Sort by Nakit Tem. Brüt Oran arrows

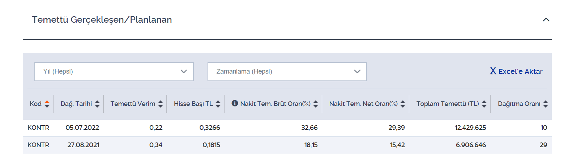click(x=316, y=104)
